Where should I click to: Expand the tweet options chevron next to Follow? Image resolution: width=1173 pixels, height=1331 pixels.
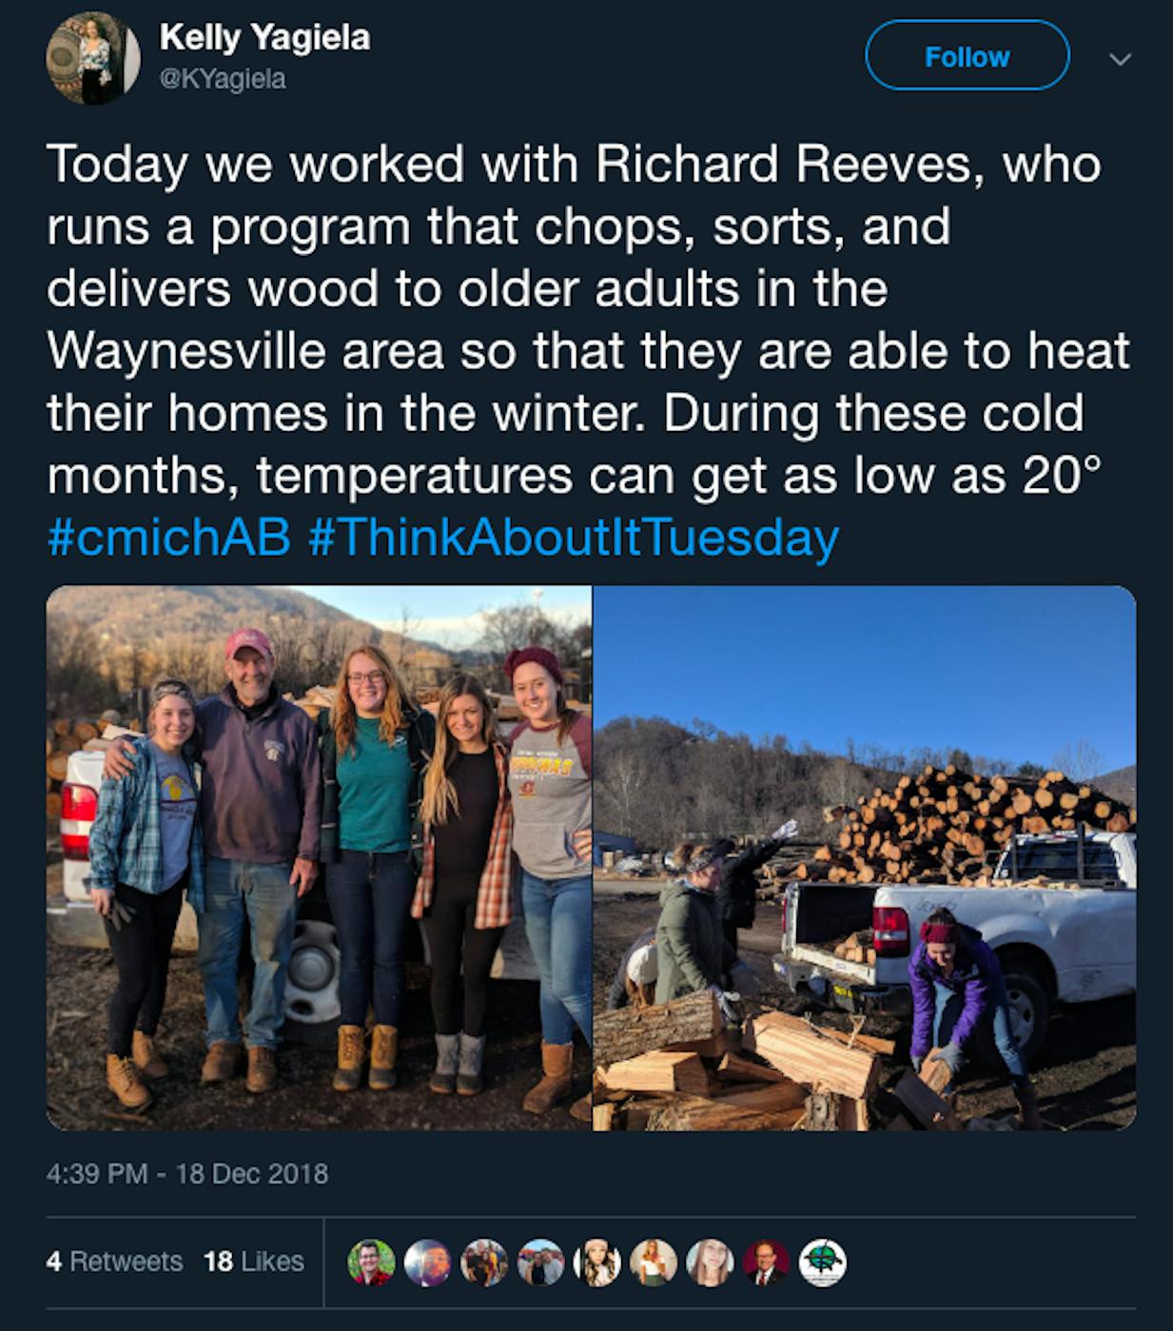coord(1121,59)
